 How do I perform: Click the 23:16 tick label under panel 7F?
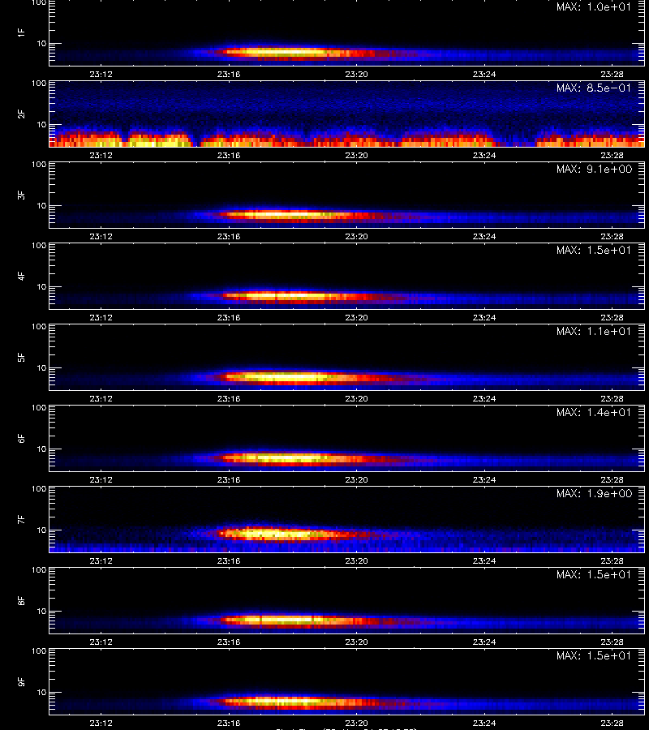pyautogui.click(x=229, y=560)
